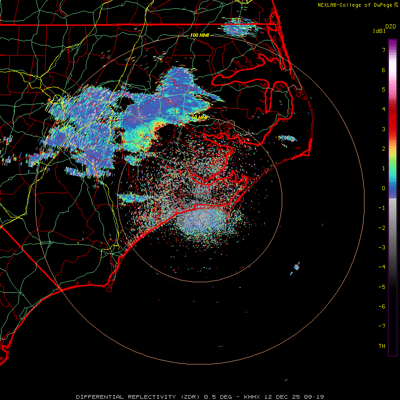Screen dimensions: 400x400
Task: Click the -1 dB value on color scale
Action: click(382, 208)
